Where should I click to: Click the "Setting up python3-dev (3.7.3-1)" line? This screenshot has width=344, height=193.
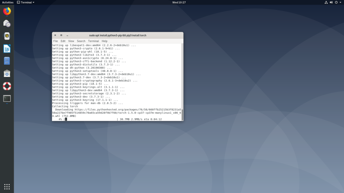(x=81, y=97)
